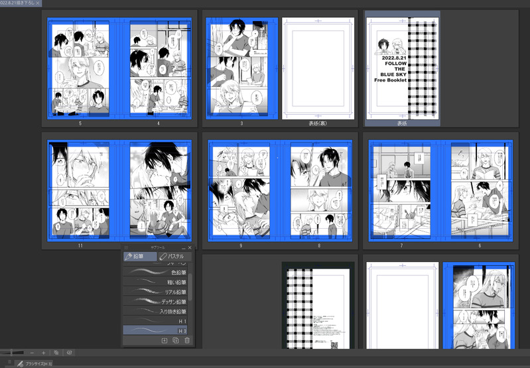This screenshot has height=368, width=530.
Task: Select the 色鉛筆 sub tool
Action: (155, 272)
